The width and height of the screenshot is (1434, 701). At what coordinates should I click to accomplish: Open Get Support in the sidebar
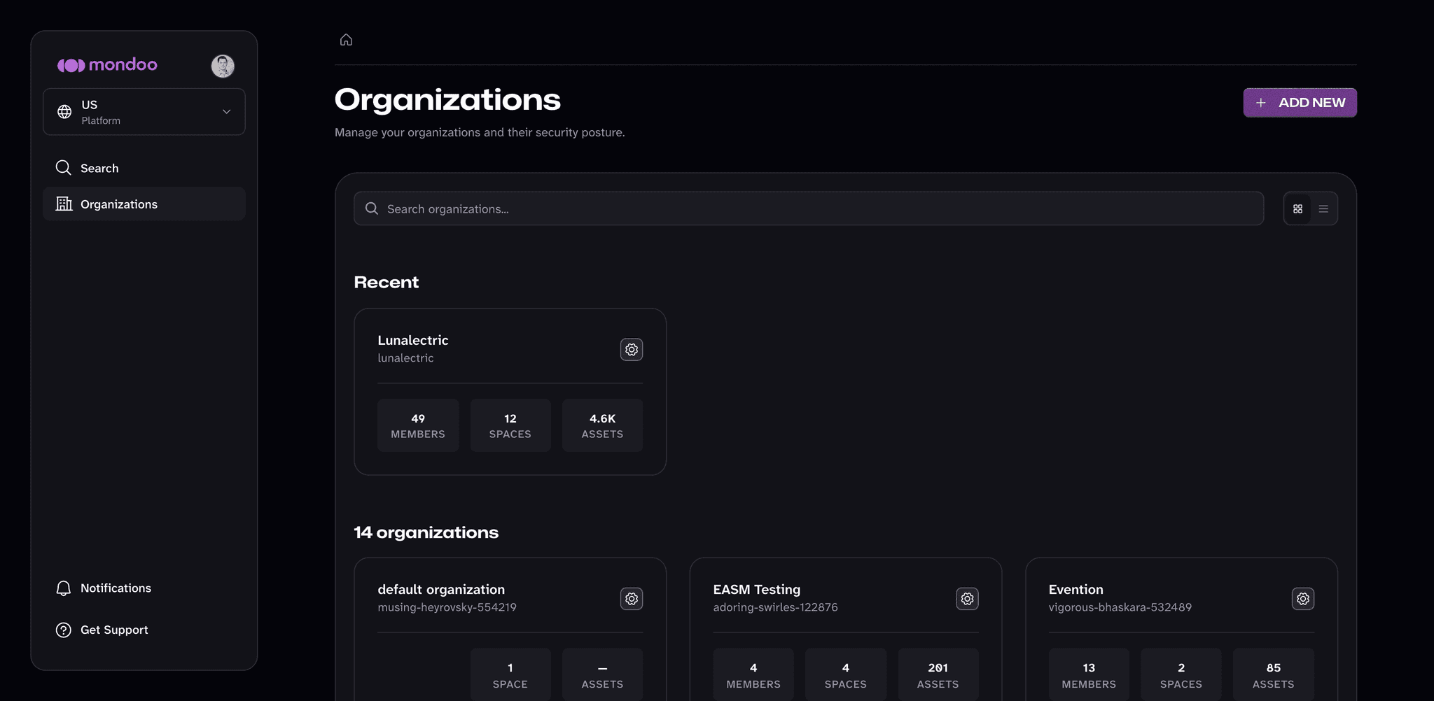tap(144, 630)
